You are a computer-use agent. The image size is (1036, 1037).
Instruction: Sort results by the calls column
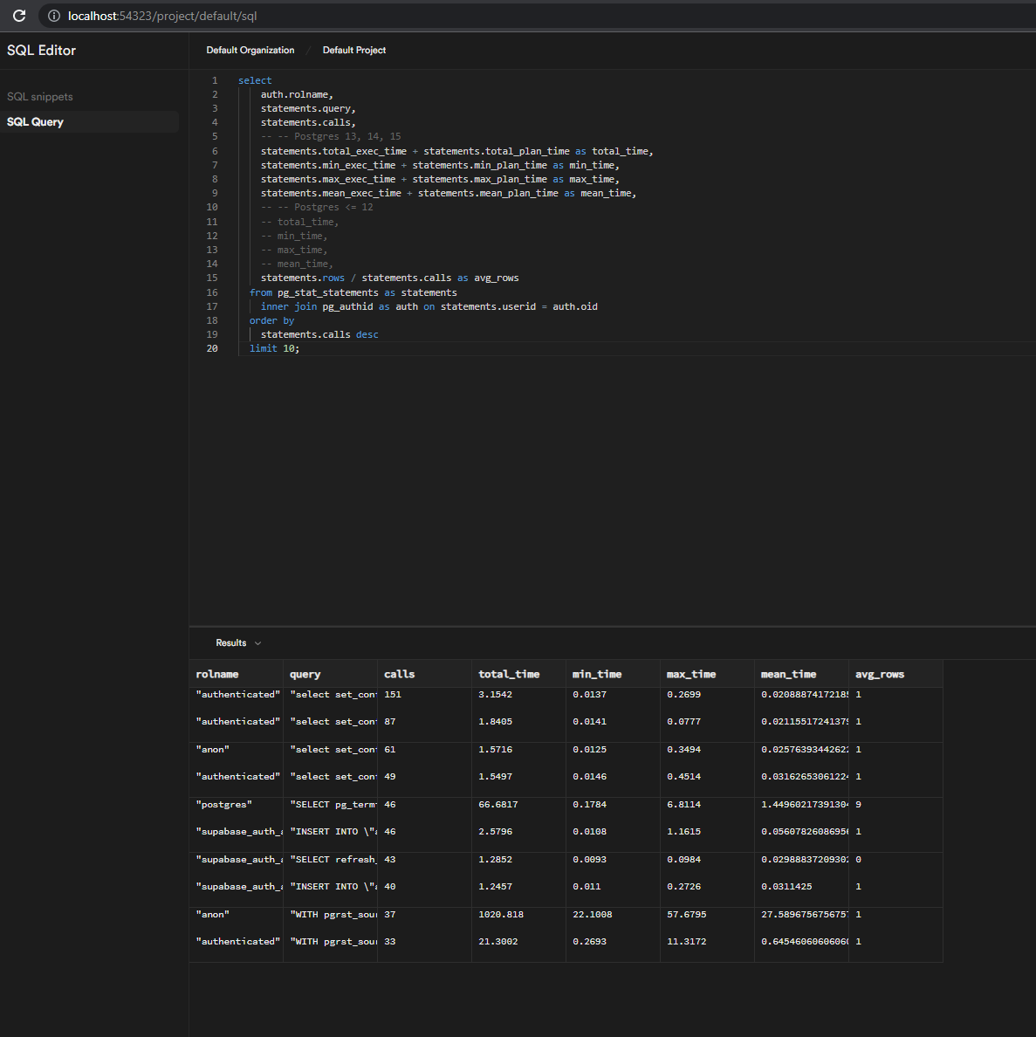[399, 674]
